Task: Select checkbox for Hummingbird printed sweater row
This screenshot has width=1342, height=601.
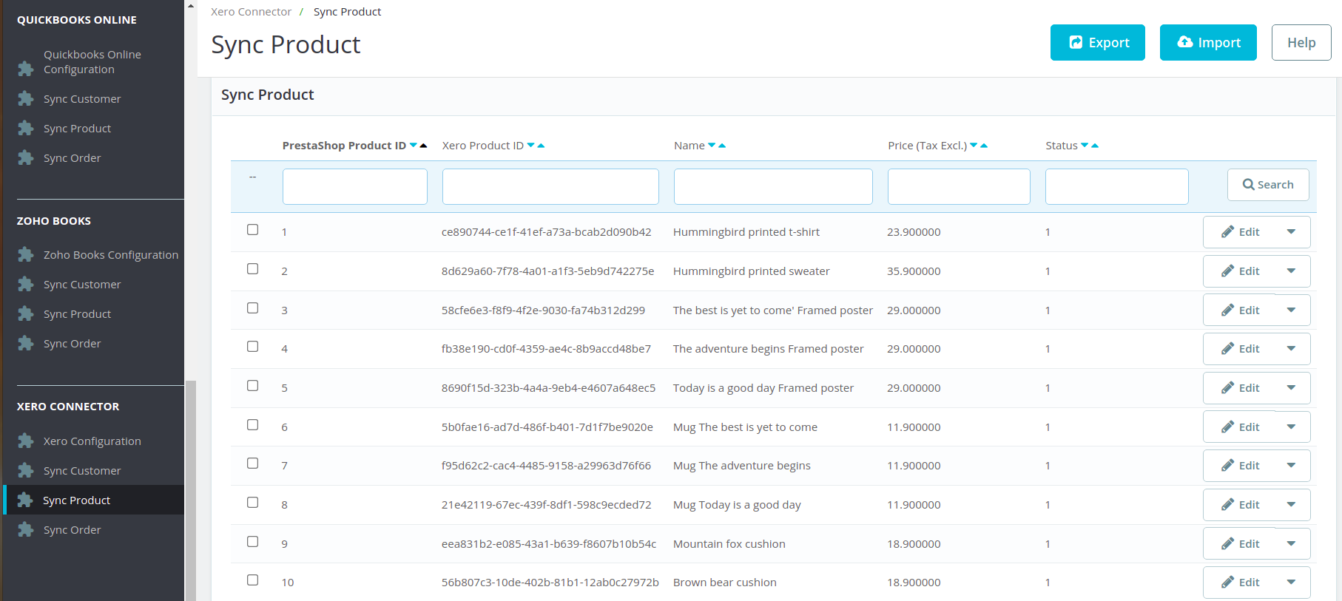Action: coord(253,269)
